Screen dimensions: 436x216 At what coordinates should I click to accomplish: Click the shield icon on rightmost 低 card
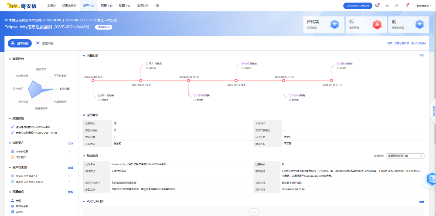(419, 24)
